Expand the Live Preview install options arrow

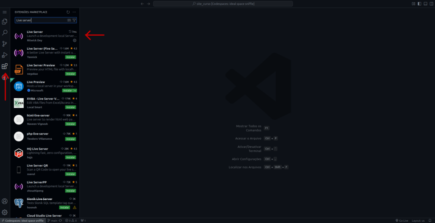(x=75, y=90)
